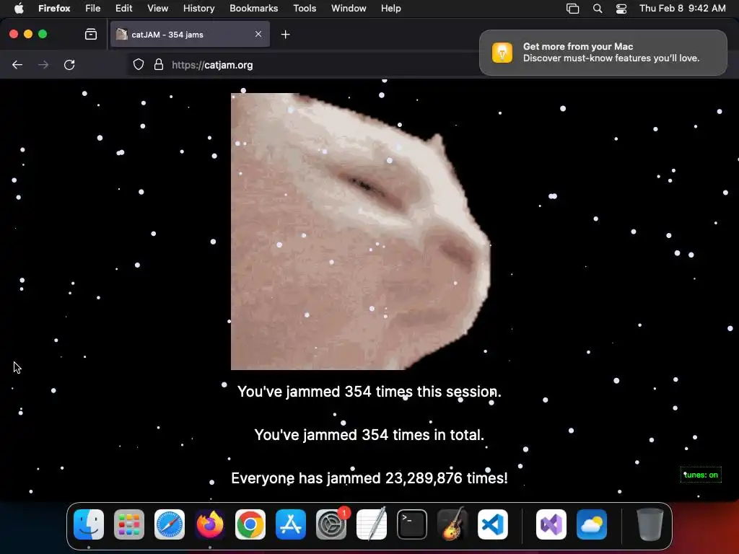Open the Bookmarks menu
739x554 pixels.
pos(253,8)
